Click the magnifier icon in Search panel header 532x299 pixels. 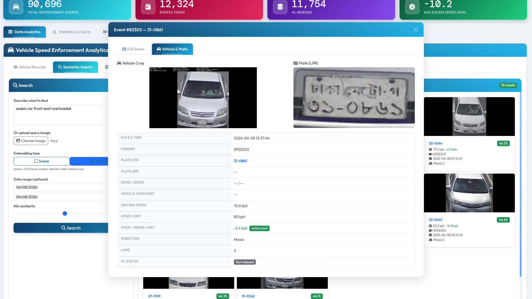click(x=16, y=85)
